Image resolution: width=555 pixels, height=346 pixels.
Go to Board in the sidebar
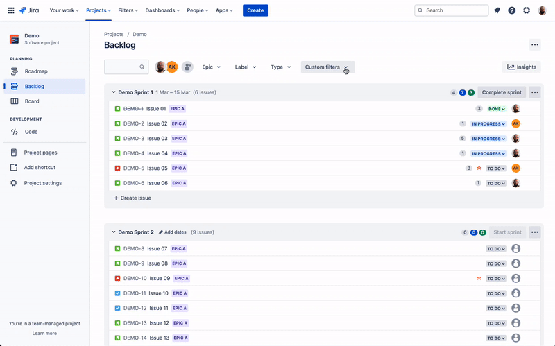tap(44, 101)
